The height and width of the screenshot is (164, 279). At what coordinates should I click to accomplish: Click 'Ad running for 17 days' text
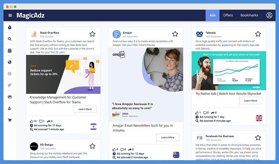(x=47, y=125)
